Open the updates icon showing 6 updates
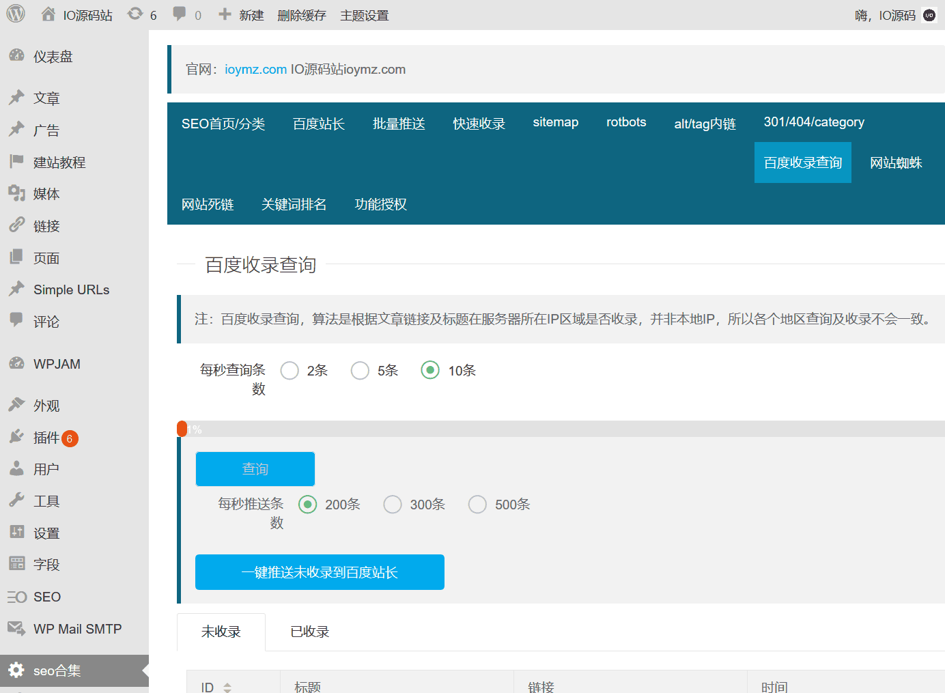The height and width of the screenshot is (693, 945). 135,14
